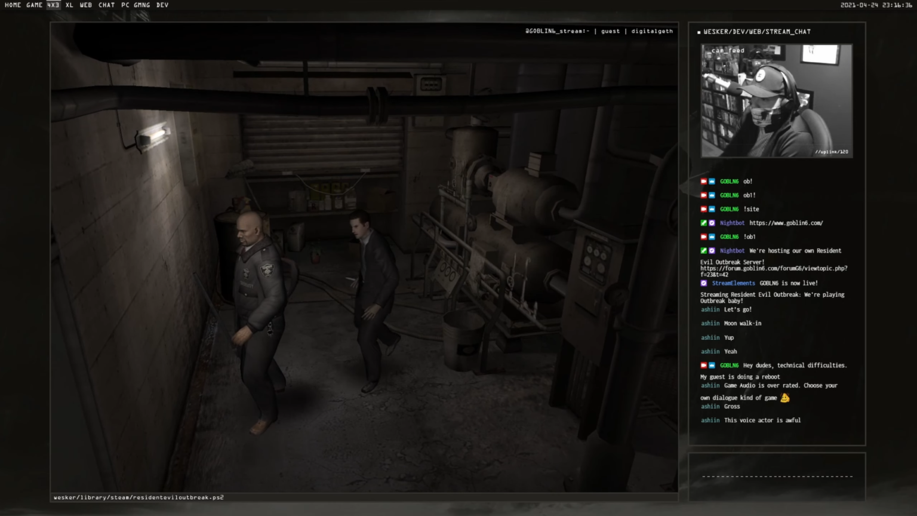Click the red broadcaster badge on the "!site" message
Viewport: 917px width, 516px height.
tap(703, 209)
